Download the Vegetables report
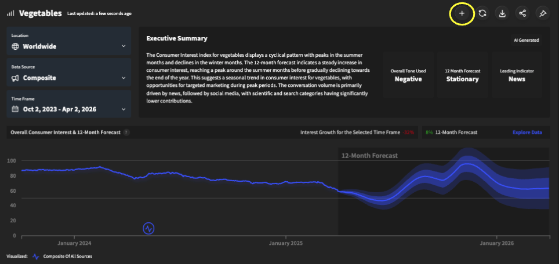559x264 pixels. tap(502, 13)
